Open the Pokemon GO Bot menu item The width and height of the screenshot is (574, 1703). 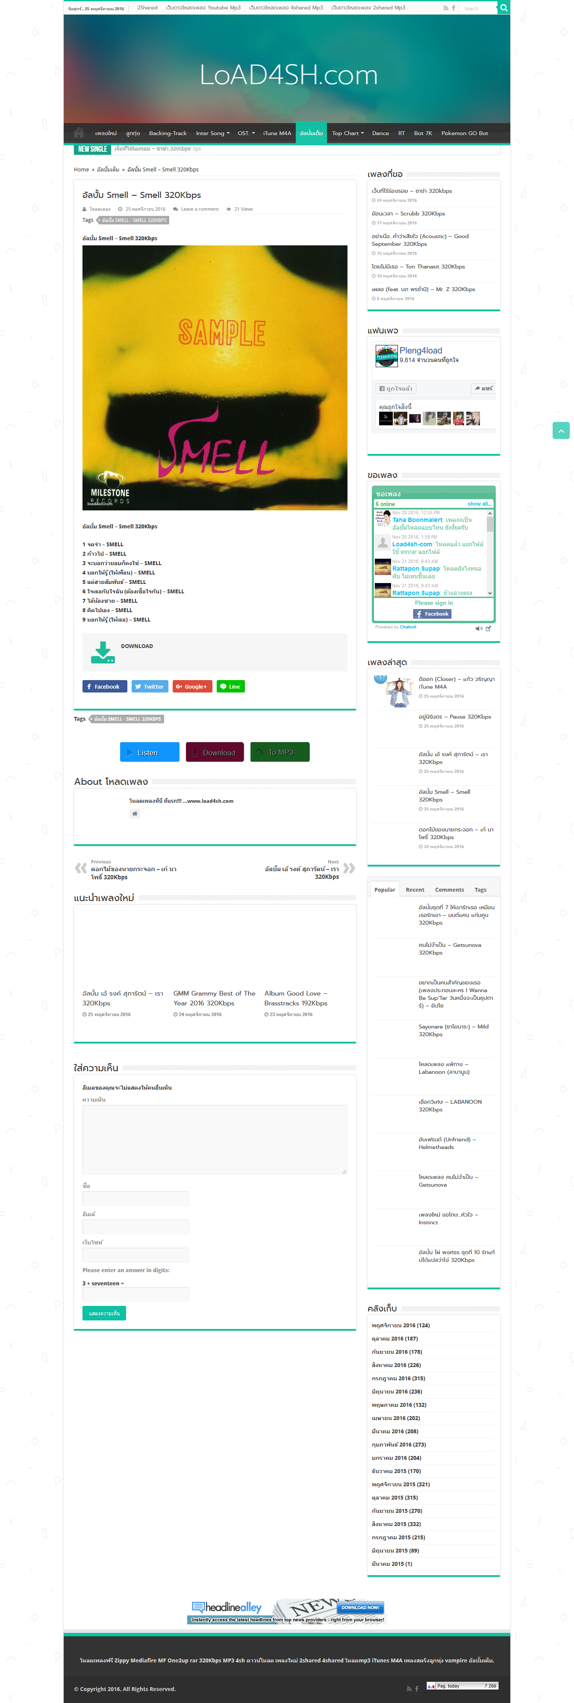(x=464, y=133)
